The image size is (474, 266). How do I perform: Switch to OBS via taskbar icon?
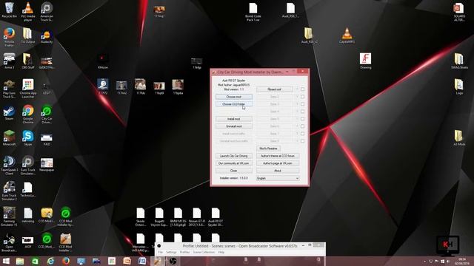173,261
